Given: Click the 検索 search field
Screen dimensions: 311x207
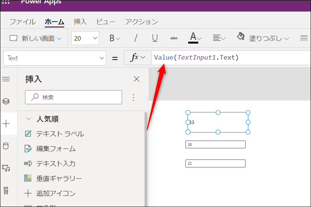Looking at the screenshot, I should click(x=74, y=97).
